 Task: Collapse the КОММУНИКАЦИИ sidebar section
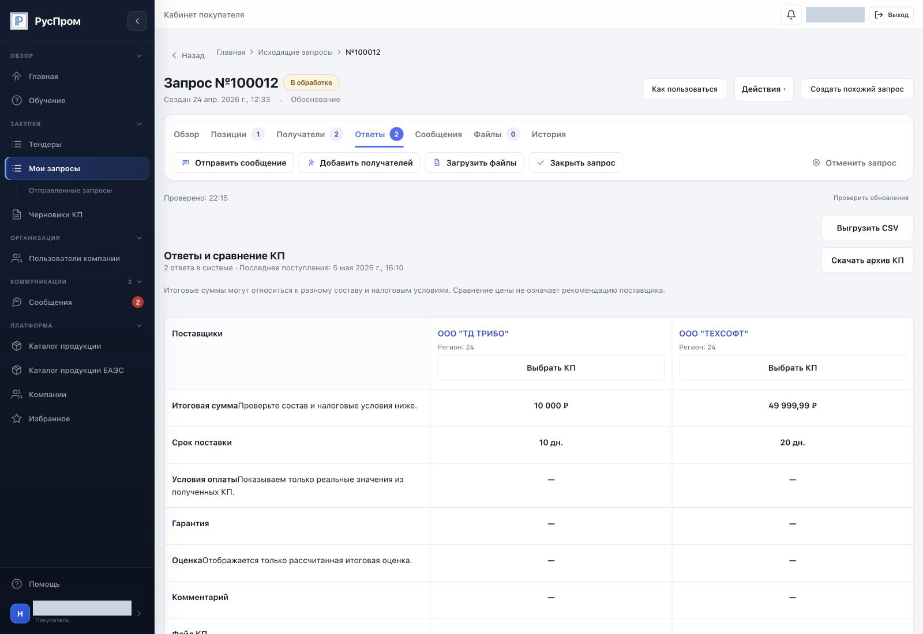pyautogui.click(x=139, y=282)
